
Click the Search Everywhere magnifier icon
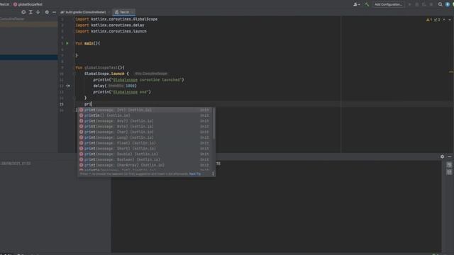440,4
